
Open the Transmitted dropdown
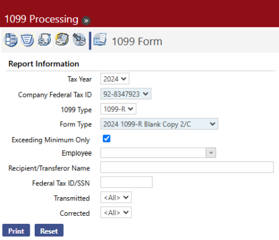[116, 197]
